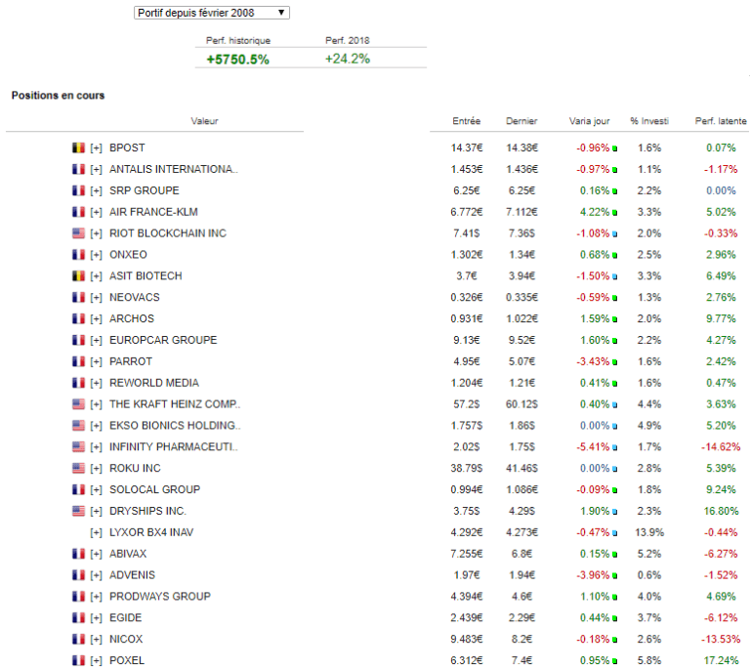Expand the [+] next to PARROT
750x670 pixels.
[96, 362]
